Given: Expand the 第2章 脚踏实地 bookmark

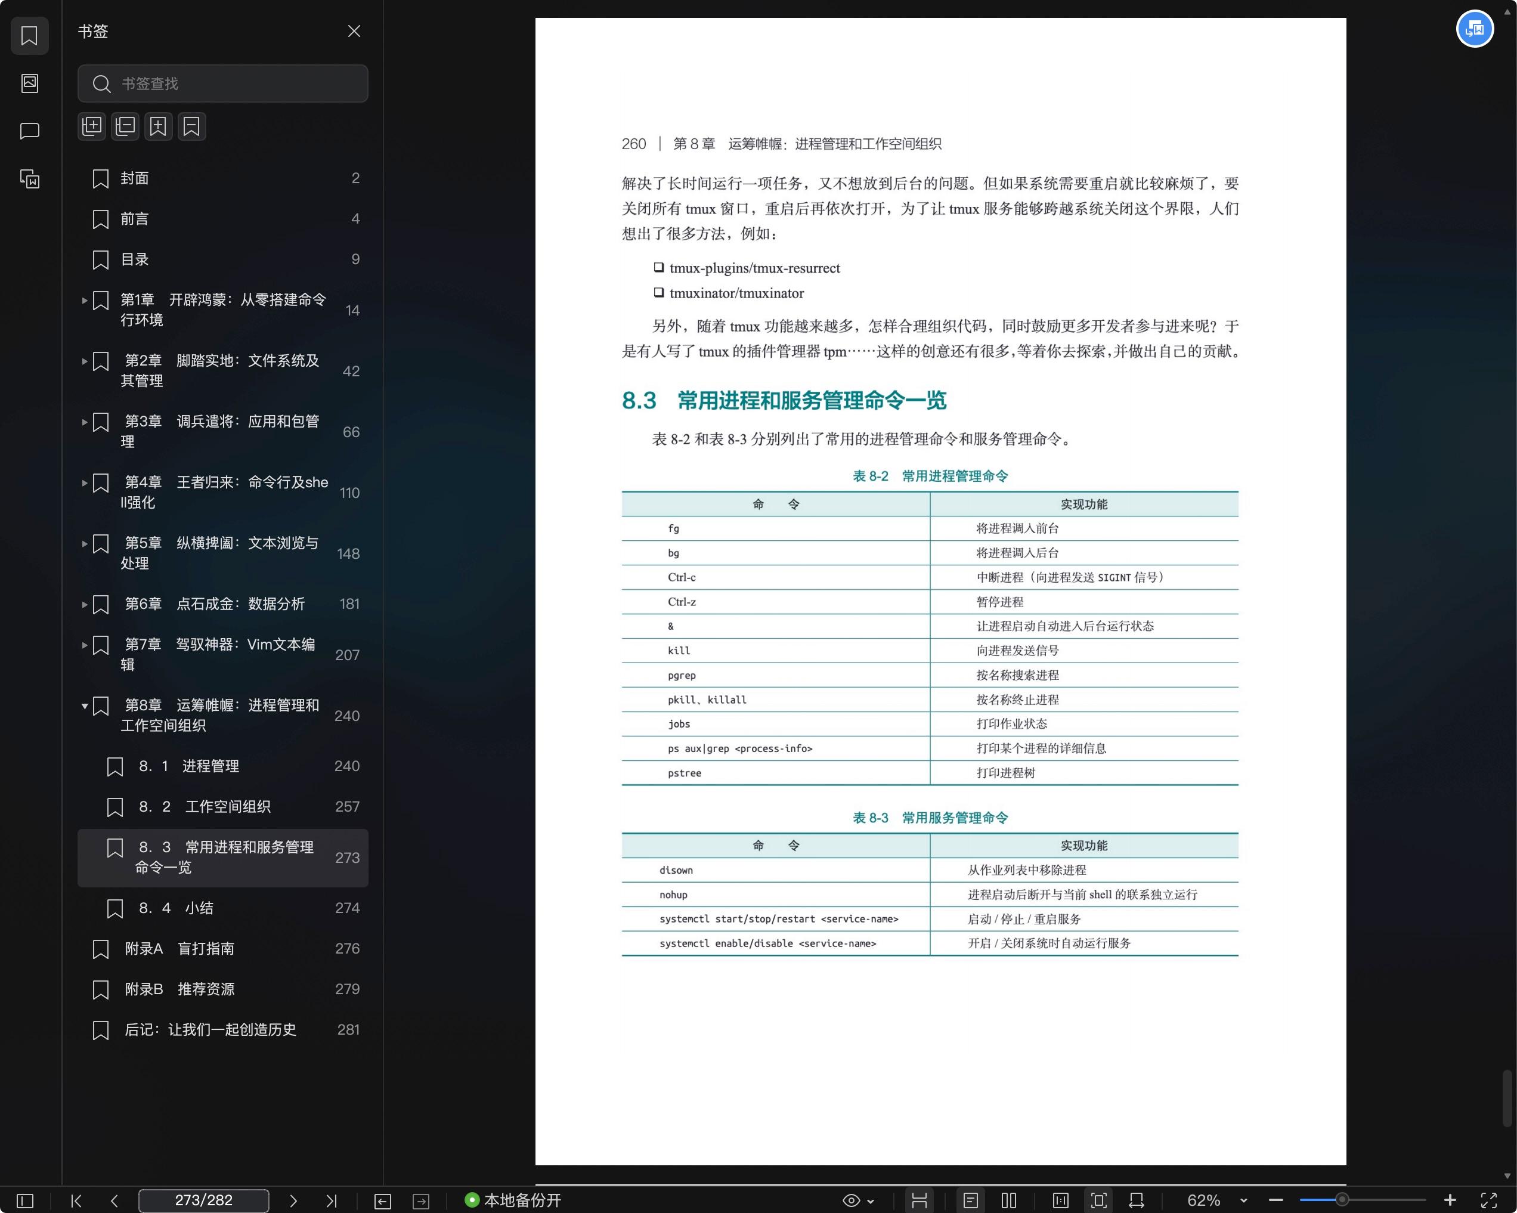Looking at the screenshot, I should click(85, 361).
